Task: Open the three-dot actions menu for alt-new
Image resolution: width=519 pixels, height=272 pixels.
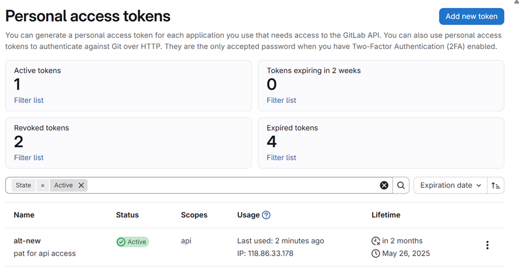Action: pyautogui.click(x=487, y=246)
